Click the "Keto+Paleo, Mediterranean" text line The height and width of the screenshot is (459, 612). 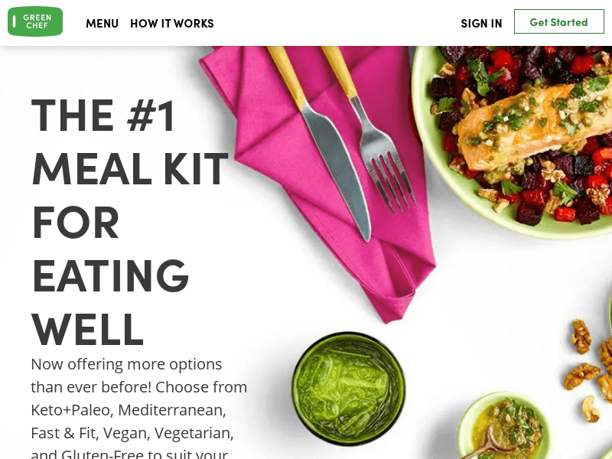pyautogui.click(x=129, y=410)
